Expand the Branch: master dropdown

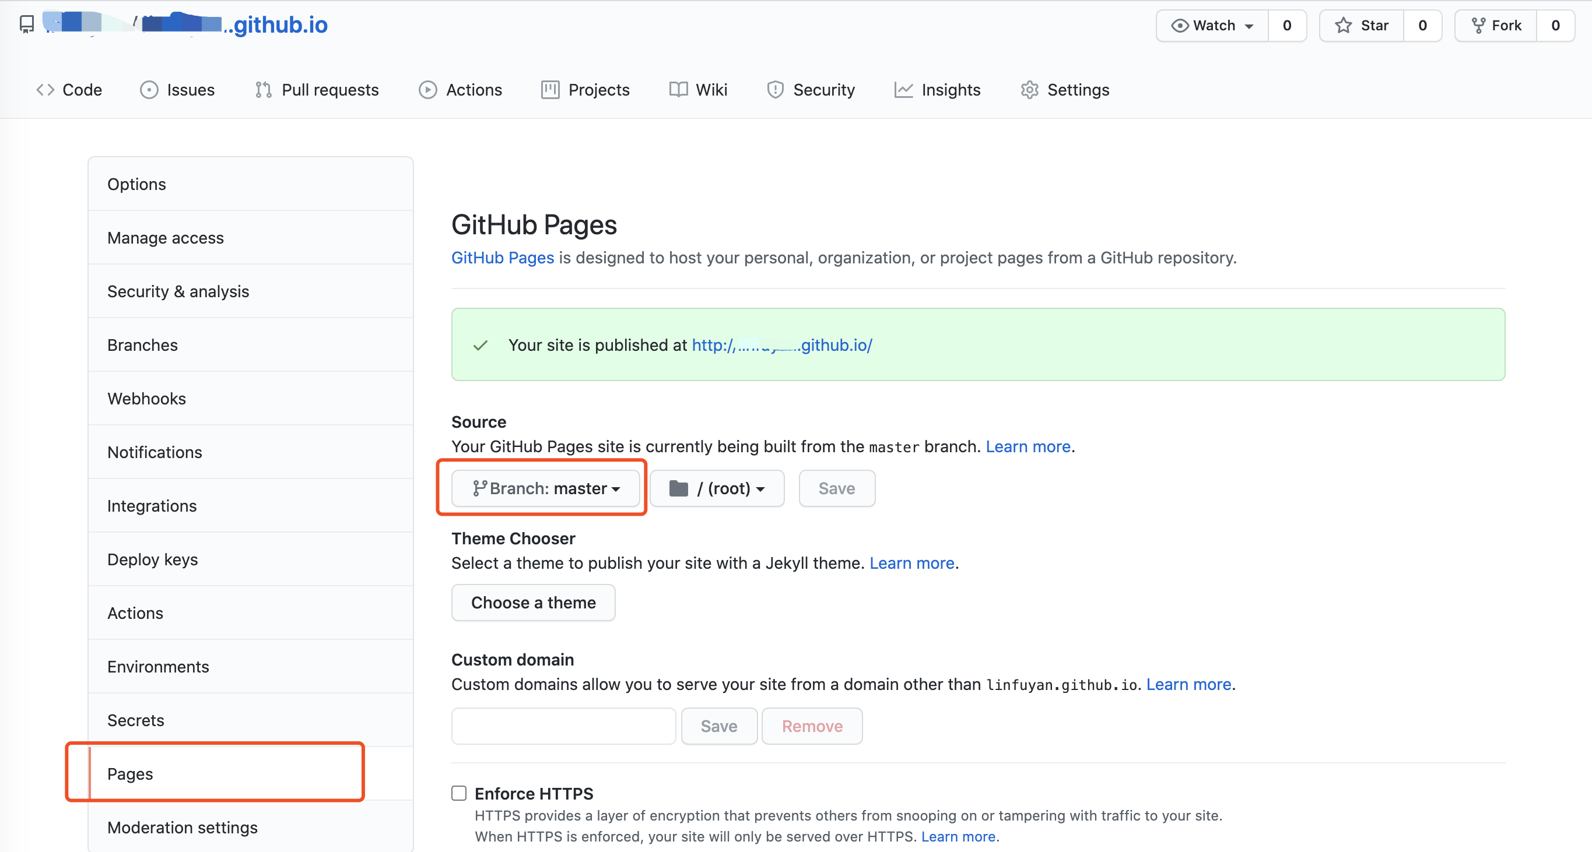[546, 488]
